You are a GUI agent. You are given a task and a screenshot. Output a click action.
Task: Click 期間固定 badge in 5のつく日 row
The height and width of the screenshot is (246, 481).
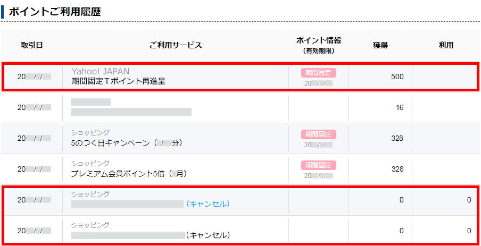click(319, 134)
